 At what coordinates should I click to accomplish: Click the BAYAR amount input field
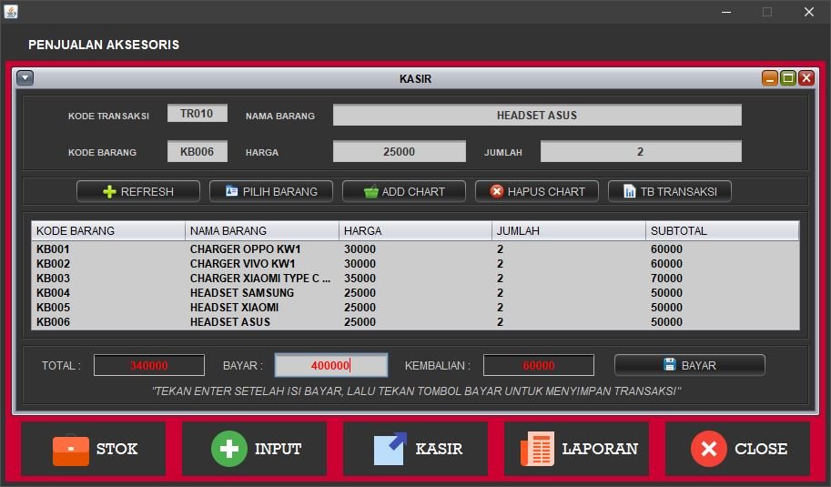point(331,365)
